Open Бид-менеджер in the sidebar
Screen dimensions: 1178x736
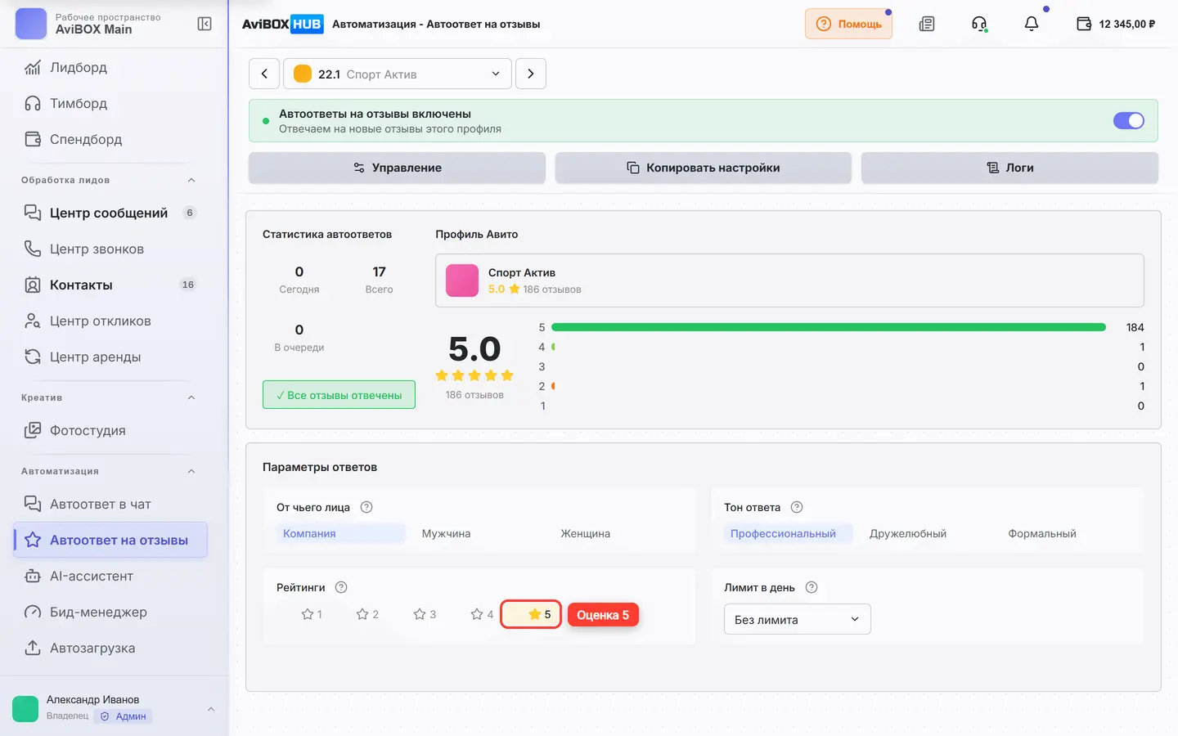pyautogui.click(x=110, y=612)
